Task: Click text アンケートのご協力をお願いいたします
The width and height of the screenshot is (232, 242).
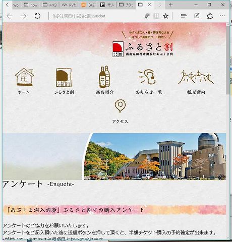Action: point(46,225)
